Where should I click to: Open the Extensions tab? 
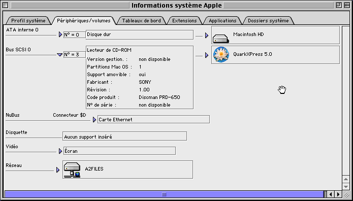[x=184, y=21]
